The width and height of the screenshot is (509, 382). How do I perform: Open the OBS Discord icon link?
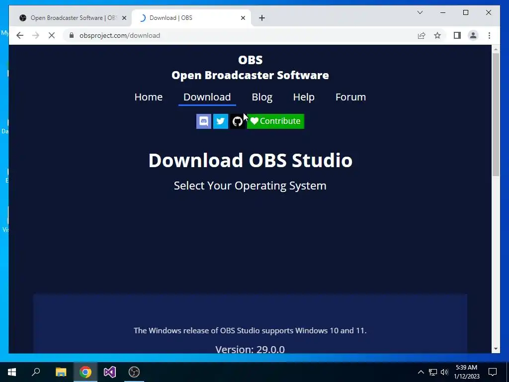point(203,121)
